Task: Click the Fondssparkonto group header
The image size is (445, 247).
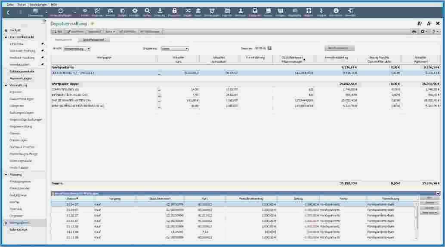Action: click(245, 67)
